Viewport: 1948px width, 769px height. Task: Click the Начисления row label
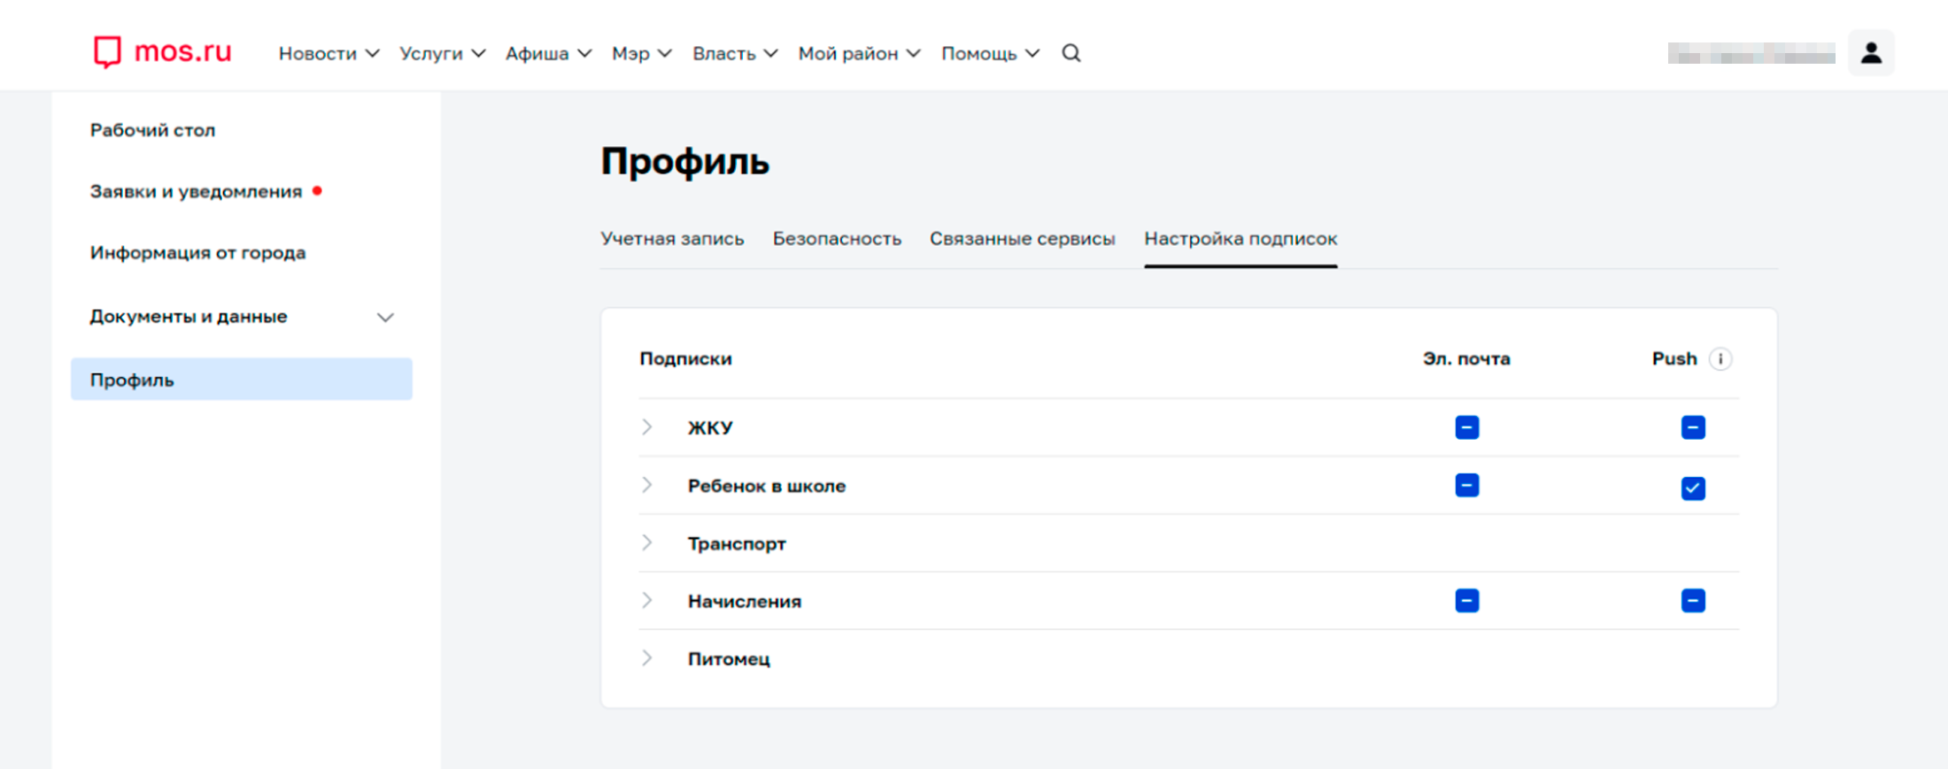(x=745, y=602)
